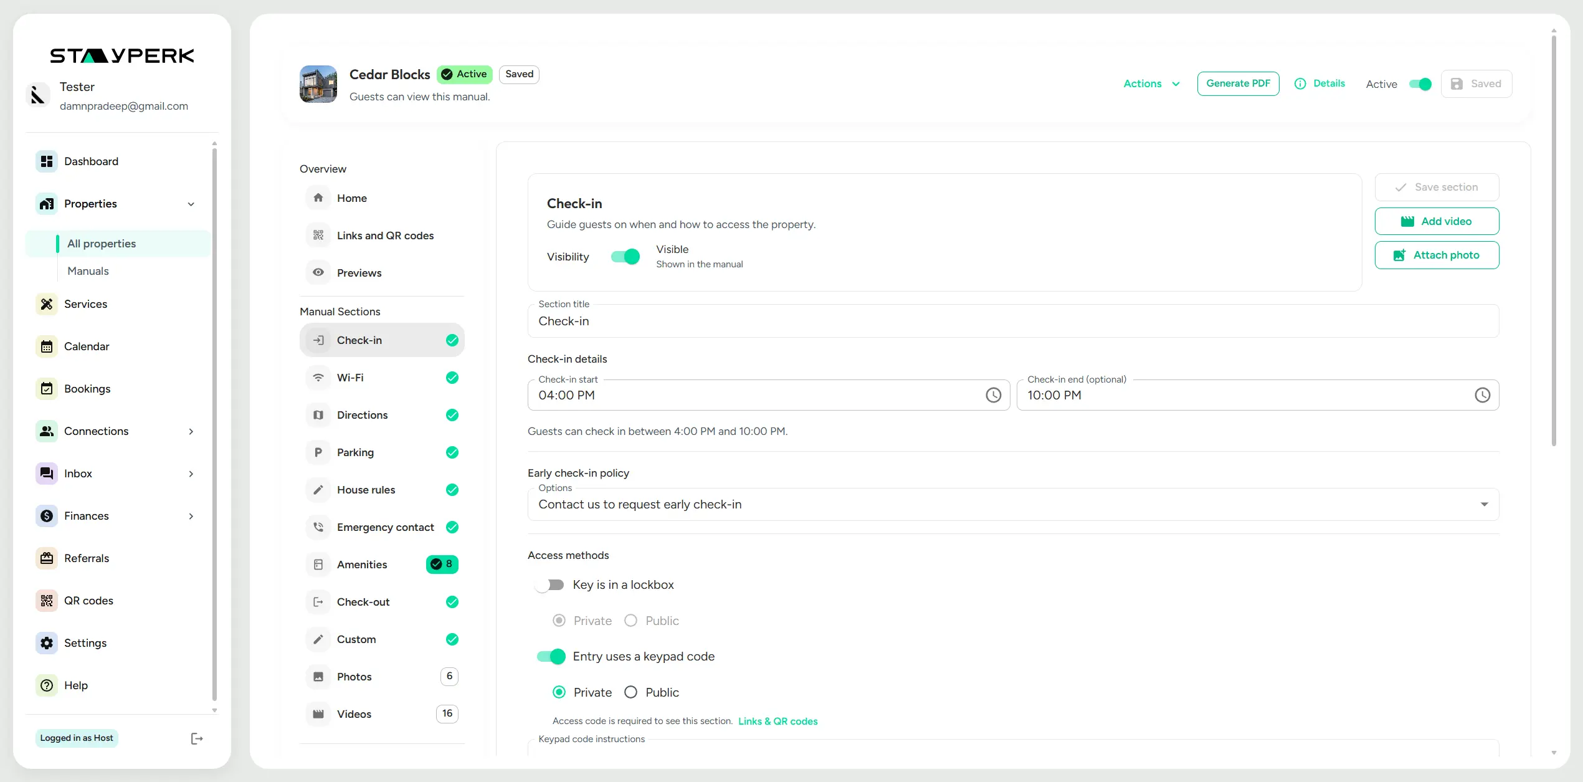Click the Save section button
Screen dimensions: 1583x782
[1437, 188]
